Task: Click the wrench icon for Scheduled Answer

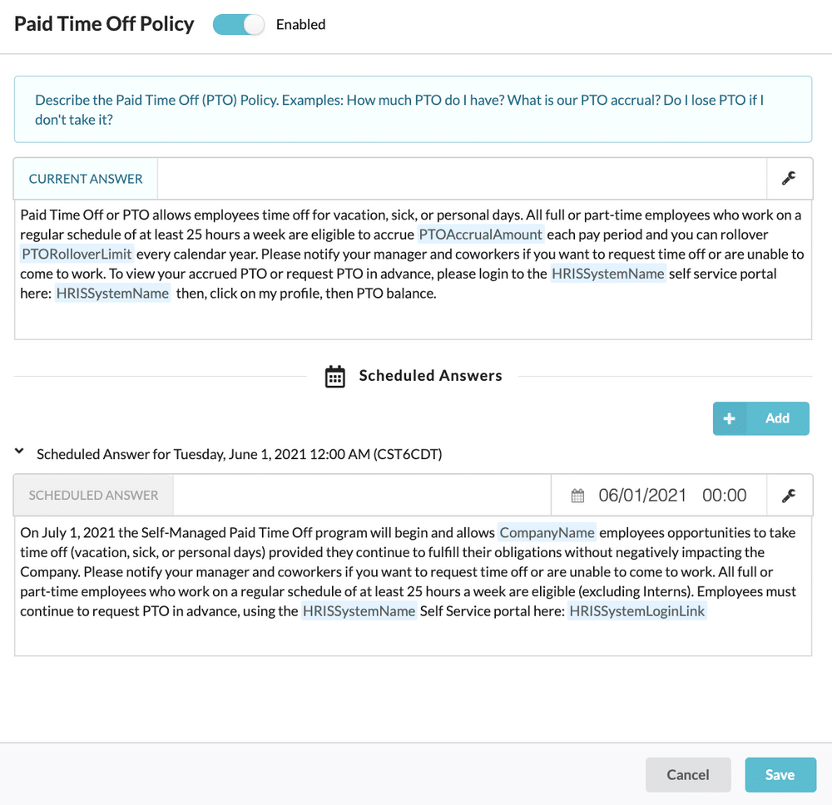Action: point(789,496)
